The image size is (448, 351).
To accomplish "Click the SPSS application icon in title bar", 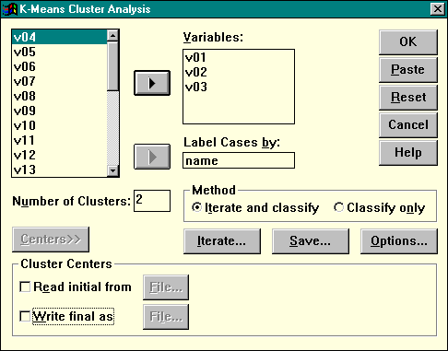I will tap(10, 9).
